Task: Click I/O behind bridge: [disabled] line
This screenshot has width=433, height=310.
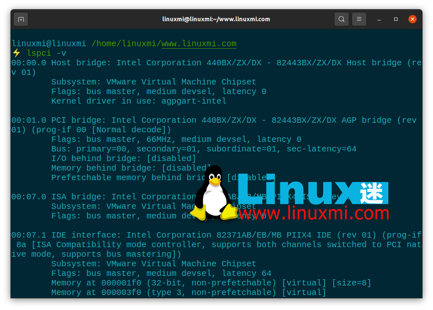Action: 123,159
